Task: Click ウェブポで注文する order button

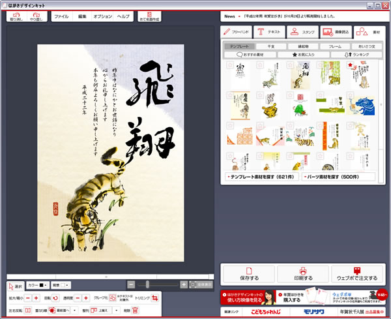Action: click(x=357, y=274)
